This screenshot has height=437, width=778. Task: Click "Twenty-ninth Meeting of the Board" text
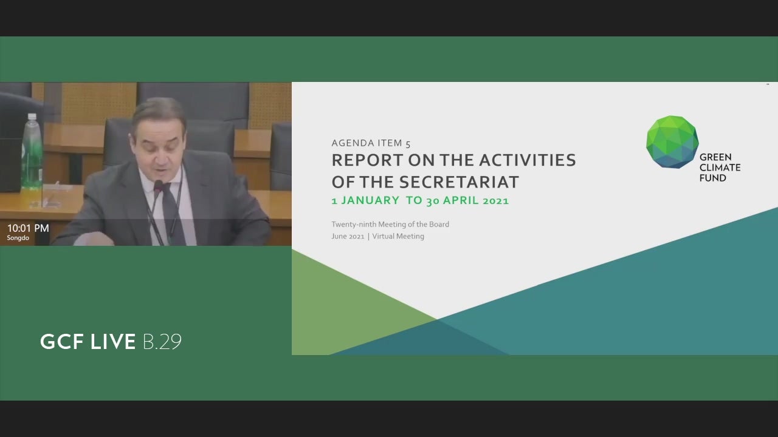pyautogui.click(x=390, y=224)
